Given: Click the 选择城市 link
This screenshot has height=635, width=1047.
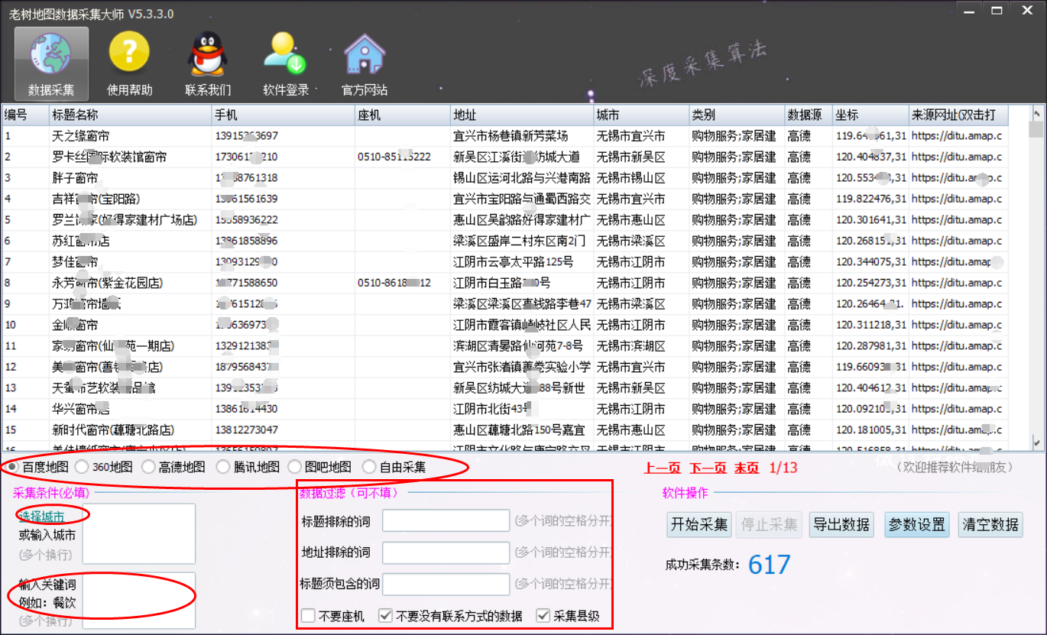Looking at the screenshot, I should click(x=41, y=517).
